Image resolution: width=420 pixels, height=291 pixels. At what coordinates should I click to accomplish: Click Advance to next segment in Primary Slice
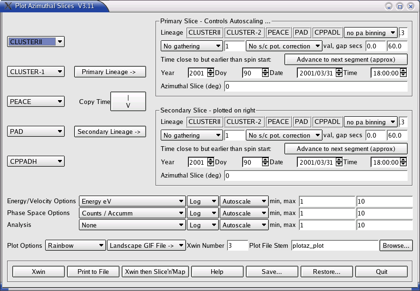pos(346,59)
